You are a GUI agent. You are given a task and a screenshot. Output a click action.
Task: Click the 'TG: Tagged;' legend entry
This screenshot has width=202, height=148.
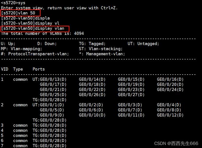tap(91, 44)
